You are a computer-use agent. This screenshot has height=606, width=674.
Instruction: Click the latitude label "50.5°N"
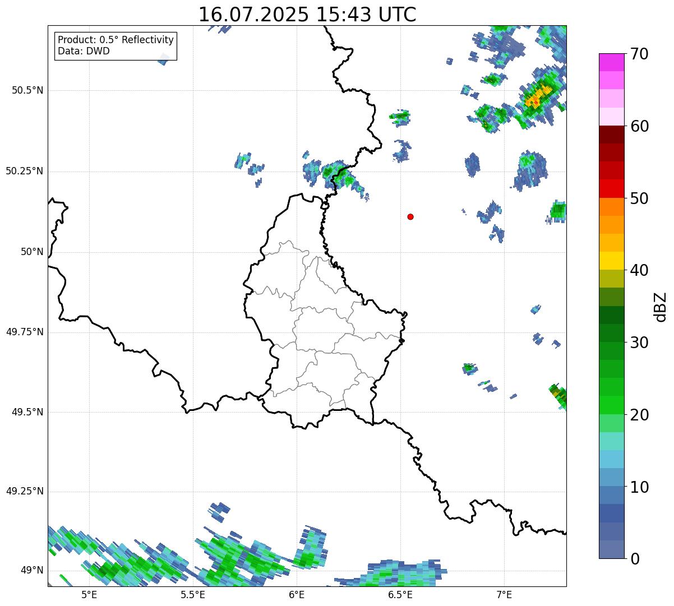27,90
